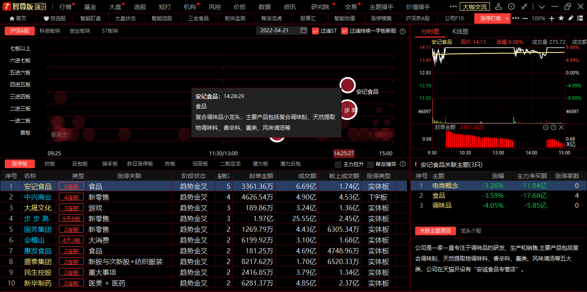587x292 pixels.
Task: Open help icon beside 过滤持续一字板新股
Action: pos(403,31)
